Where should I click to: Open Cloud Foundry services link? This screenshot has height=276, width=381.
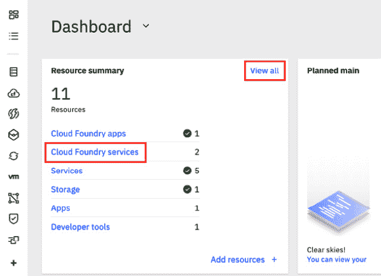(95, 152)
